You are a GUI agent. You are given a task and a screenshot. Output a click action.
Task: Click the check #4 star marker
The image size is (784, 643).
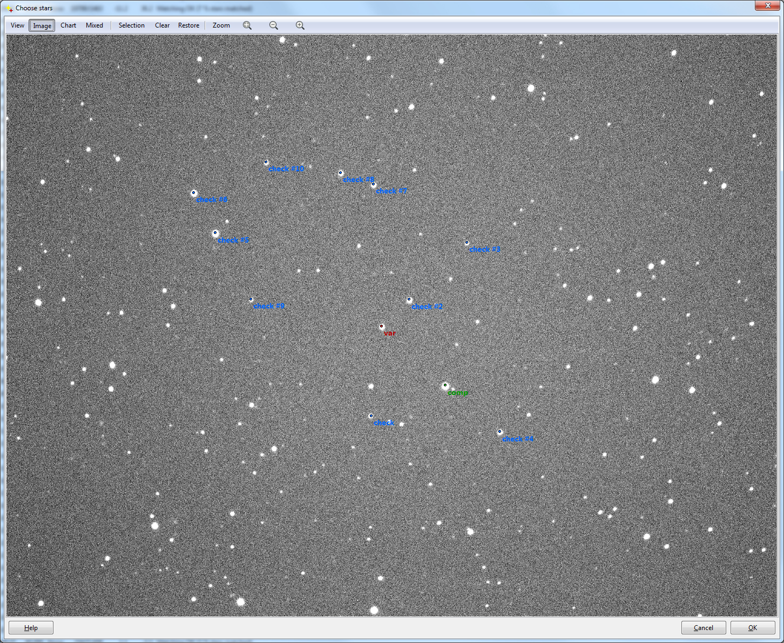tap(499, 432)
